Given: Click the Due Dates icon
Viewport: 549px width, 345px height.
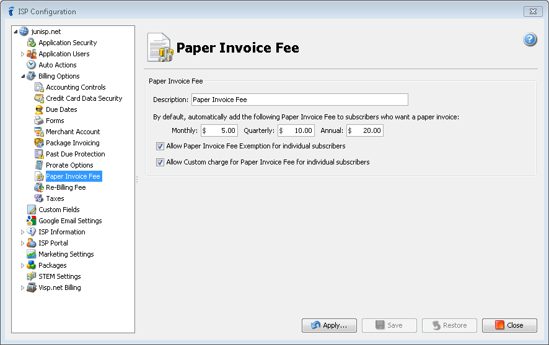Looking at the screenshot, I should (x=39, y=109).
